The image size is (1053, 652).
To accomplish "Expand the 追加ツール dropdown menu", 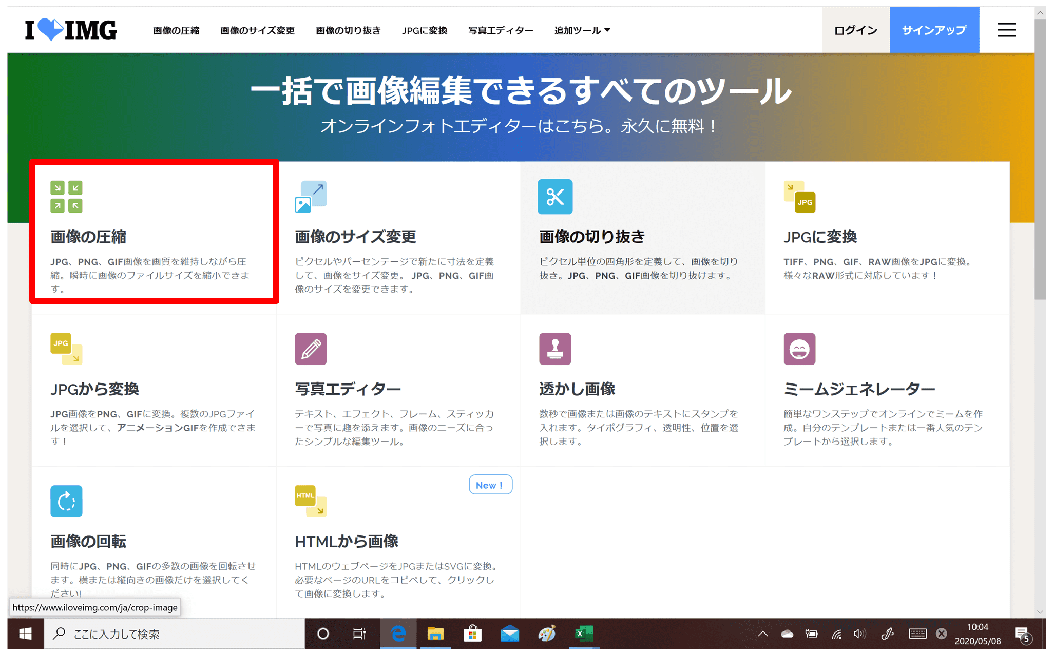I will pyautogui.click(x=582, y=30).
